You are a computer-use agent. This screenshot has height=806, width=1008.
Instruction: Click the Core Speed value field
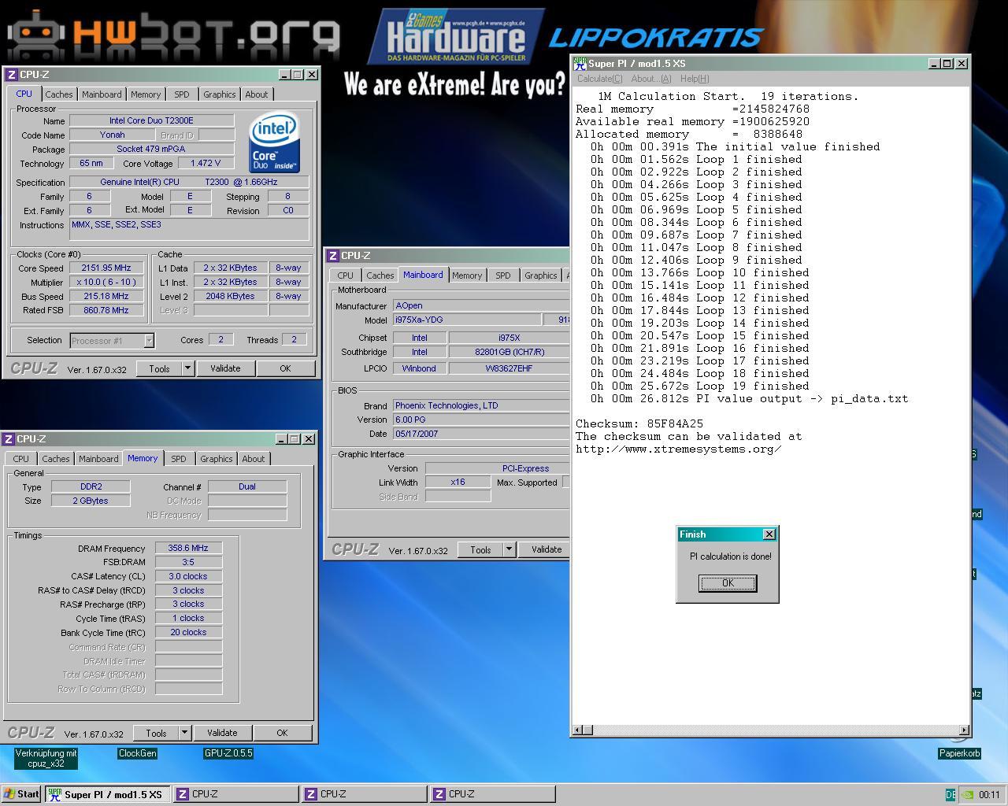click(x=107, y=268)
